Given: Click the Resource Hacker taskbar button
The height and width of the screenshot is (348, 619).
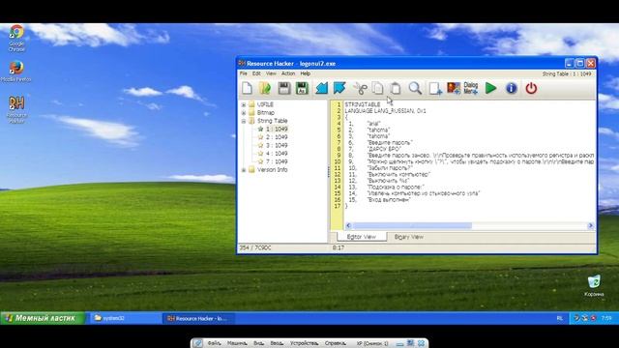Looking at the screenshot, I should click(198, 318).
